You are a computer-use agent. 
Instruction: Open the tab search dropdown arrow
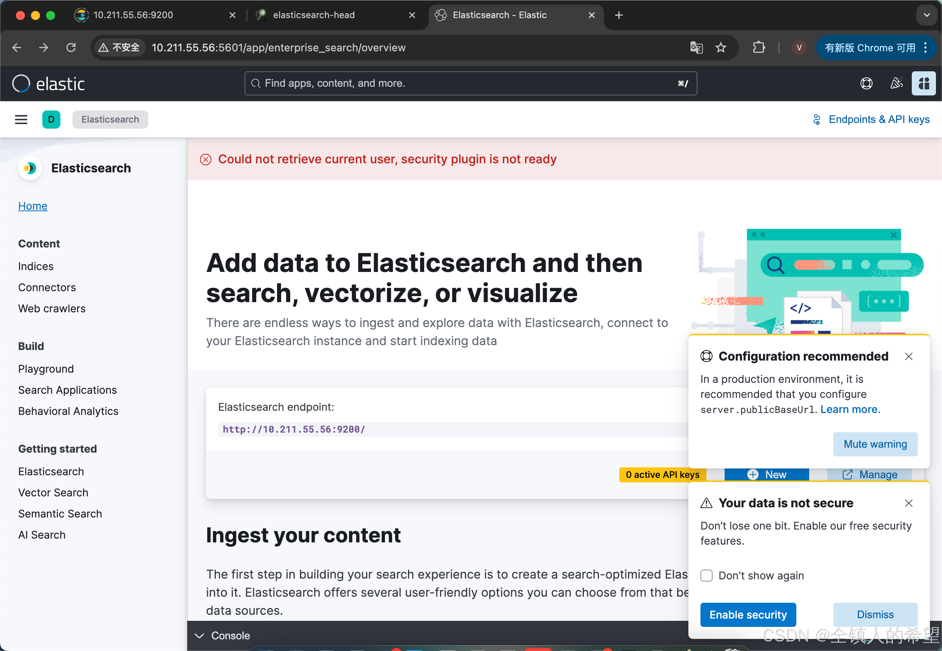coord(927,15)
